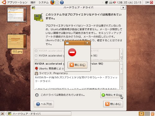Click the show desktop icon in bottom panel

coord(2,114)
